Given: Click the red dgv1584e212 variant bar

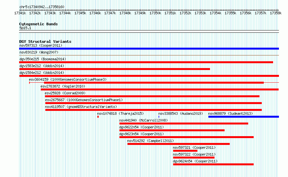Looking at the screenshot, I should tap(149, 76).
